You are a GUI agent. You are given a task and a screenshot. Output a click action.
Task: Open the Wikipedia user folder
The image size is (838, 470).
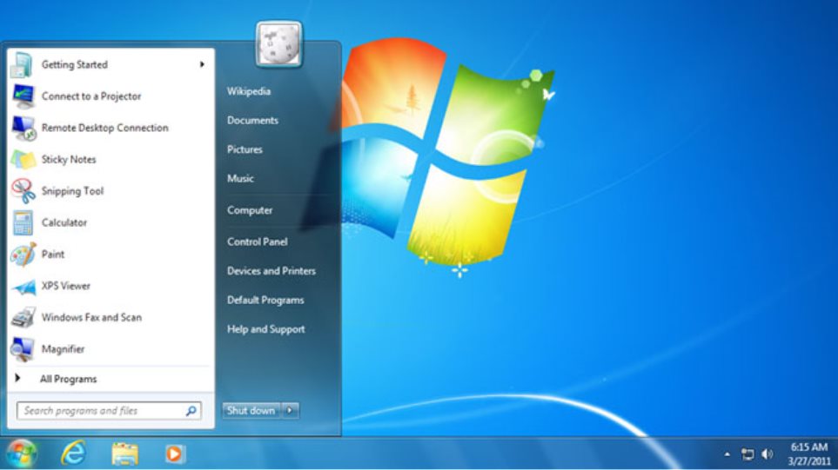click(249, 91)
